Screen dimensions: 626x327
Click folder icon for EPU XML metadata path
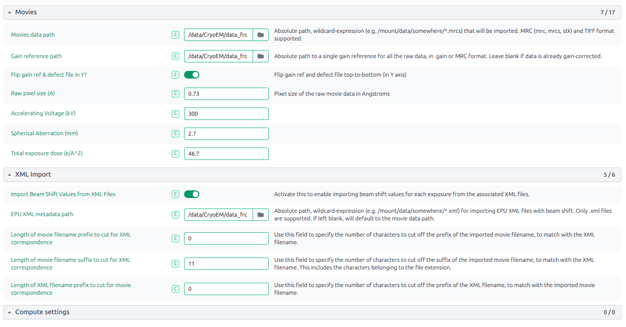click(x=260, y=215)
